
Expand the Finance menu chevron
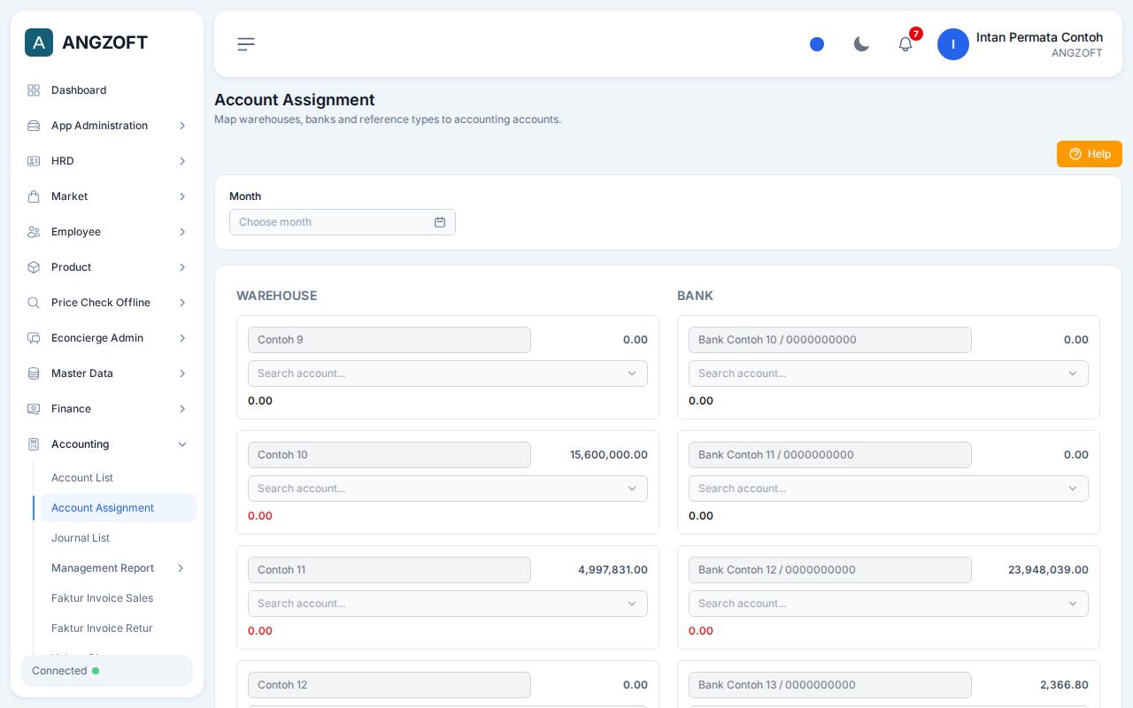coord(182,409)
